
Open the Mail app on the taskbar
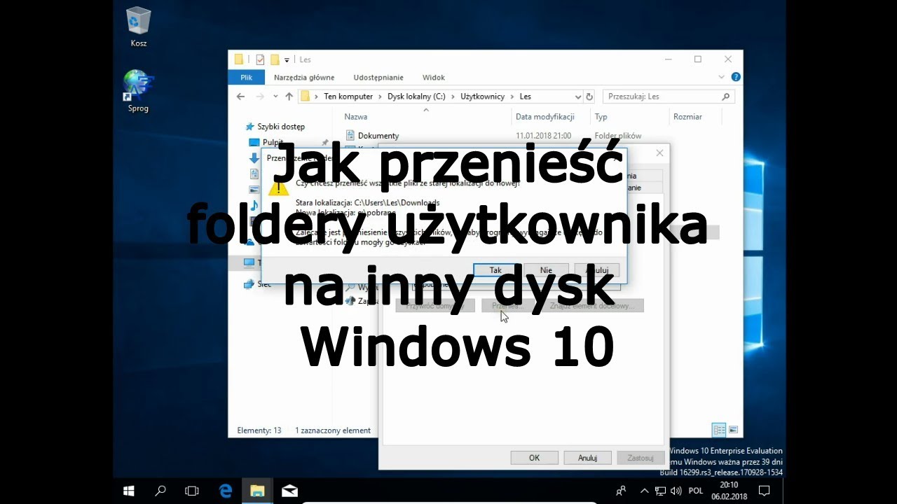pyautogui.click(x=289, y=491)
